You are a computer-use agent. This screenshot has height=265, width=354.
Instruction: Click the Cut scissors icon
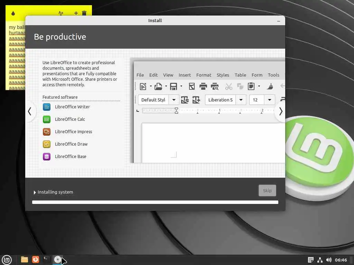click(229, 86)
